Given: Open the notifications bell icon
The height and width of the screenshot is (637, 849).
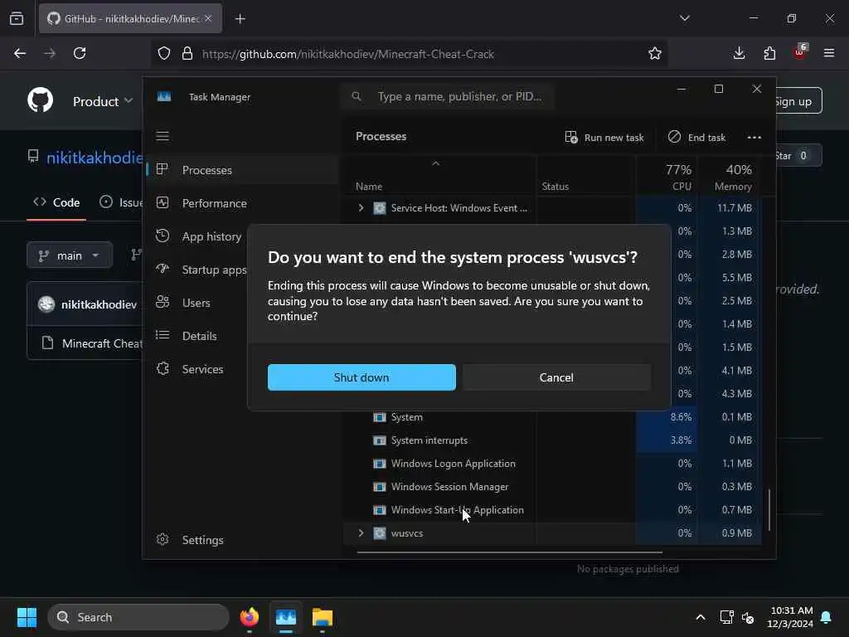Looking at the screenshot, I should point(827,617).
